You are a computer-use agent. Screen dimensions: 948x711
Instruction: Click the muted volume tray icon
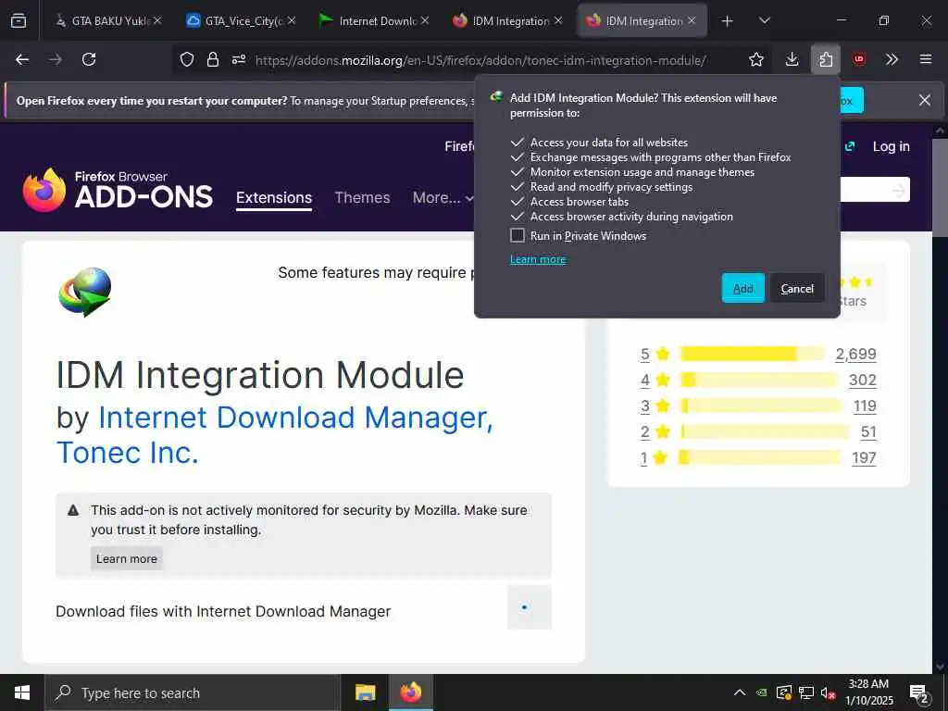(829, 692)
